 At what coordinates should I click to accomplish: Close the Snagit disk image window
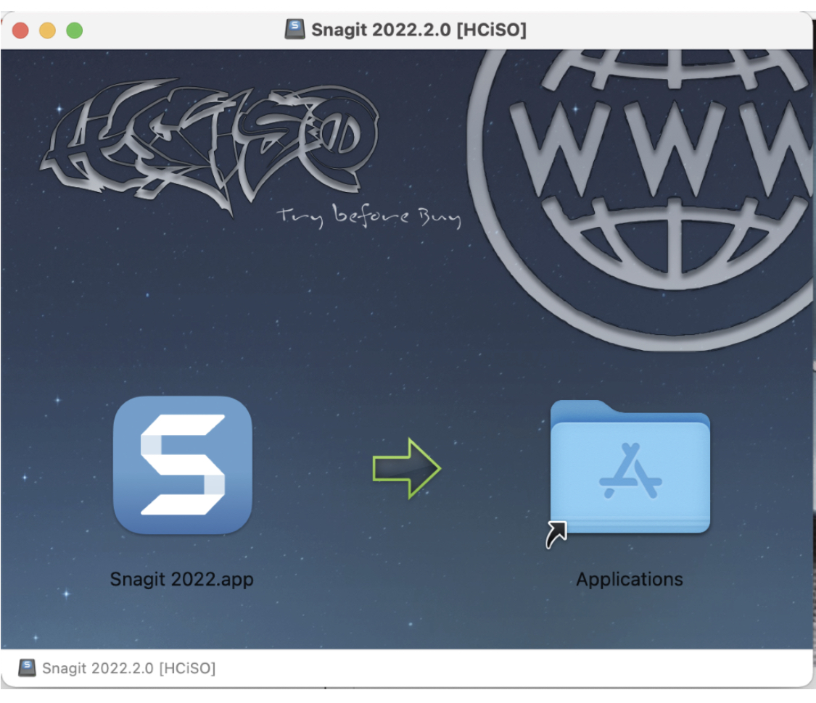[x=20, y=30]
